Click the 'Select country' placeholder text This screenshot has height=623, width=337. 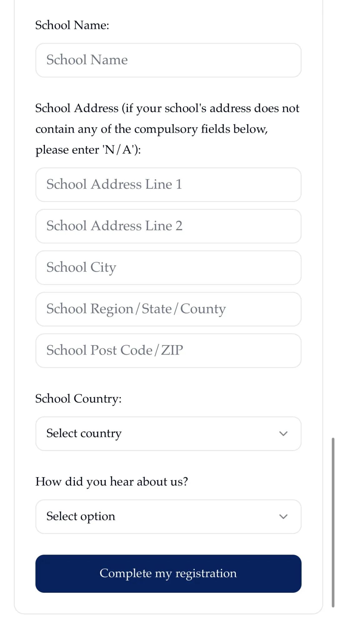pyautogui.click(x=84, y=434)
